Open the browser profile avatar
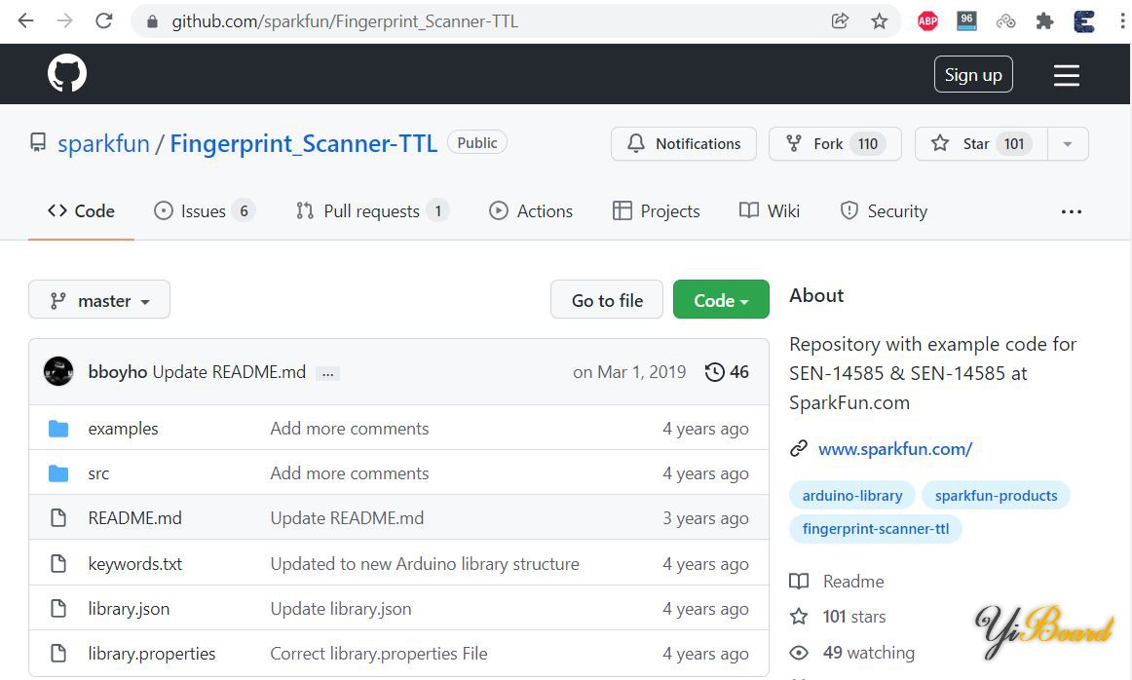The image size is (1132, 680). pos(1083,21)
